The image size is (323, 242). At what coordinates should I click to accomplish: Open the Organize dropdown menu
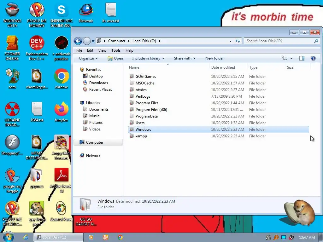[x=88, y=58]
